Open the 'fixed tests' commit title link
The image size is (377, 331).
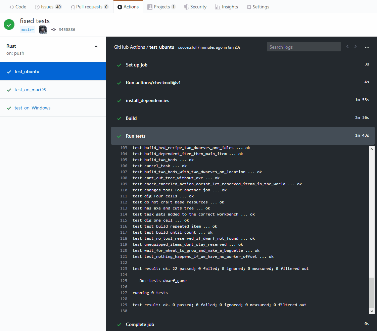click(35, 21)
